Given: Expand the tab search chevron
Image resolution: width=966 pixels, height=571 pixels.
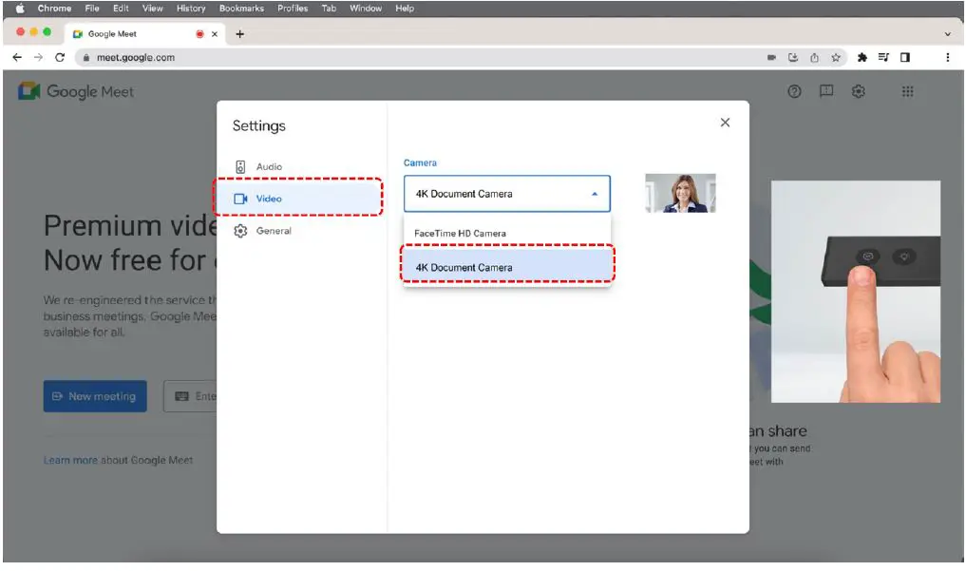Looking at the screenshot, I should pyautogui.click(x=948, y=34).
